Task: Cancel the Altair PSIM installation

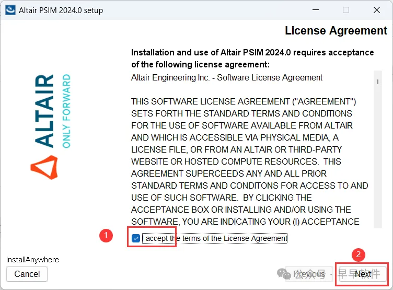Action: point(27,274)
